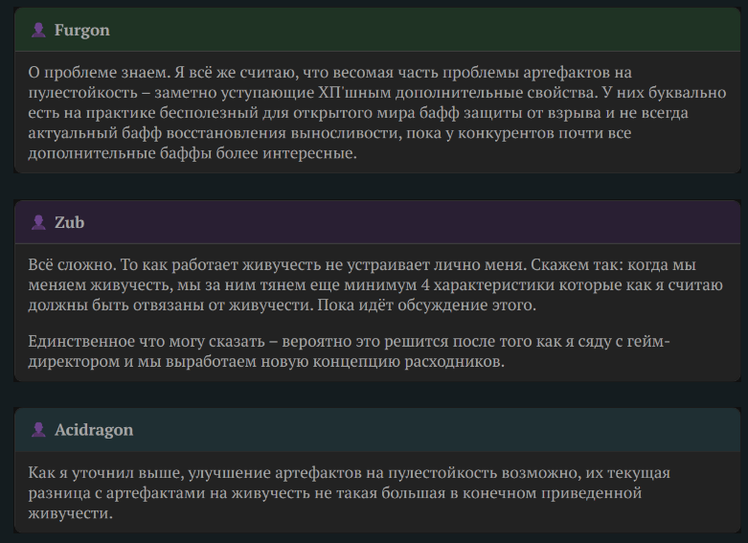748x543 pixels.
Task: Click the text starting "Как я уточнил выше"
Action: point(350,493)
